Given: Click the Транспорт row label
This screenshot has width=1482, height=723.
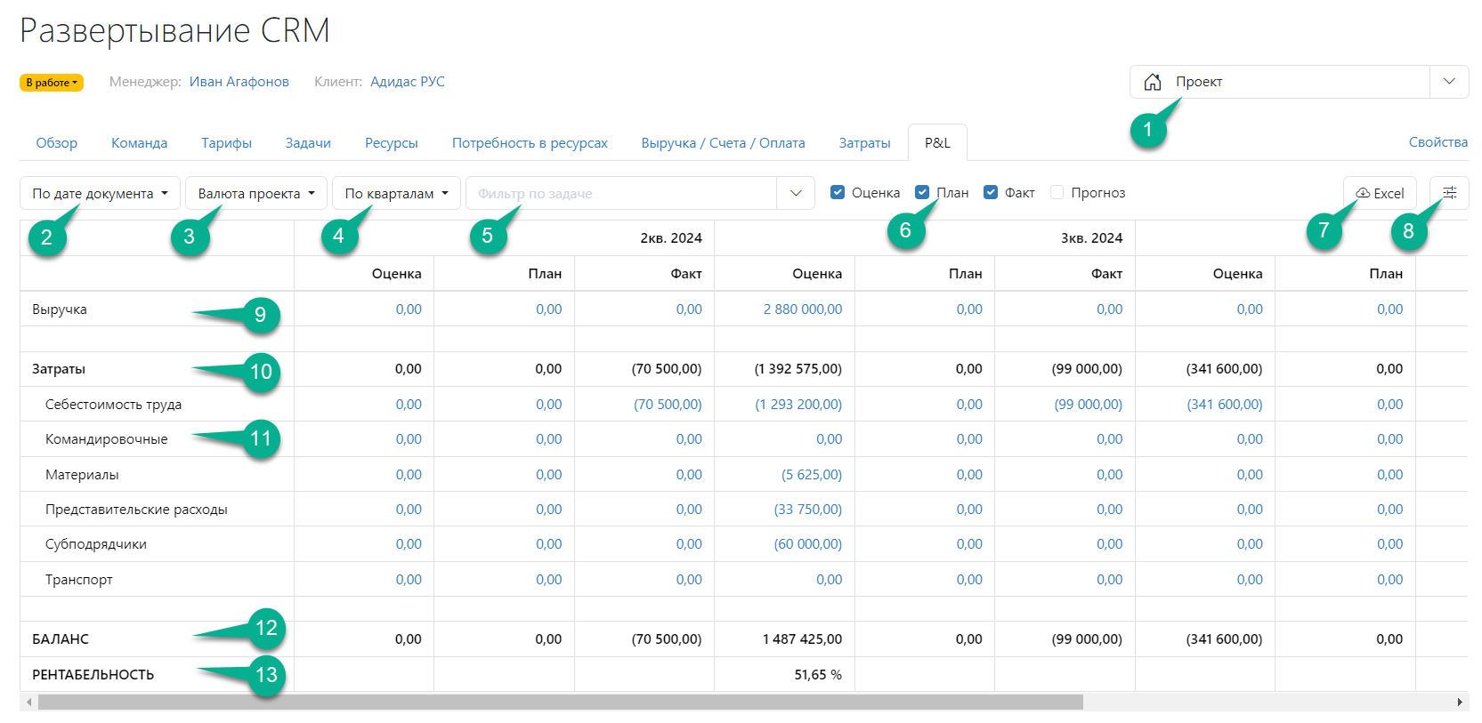Looking at the screenshot, I should (79, 580).
